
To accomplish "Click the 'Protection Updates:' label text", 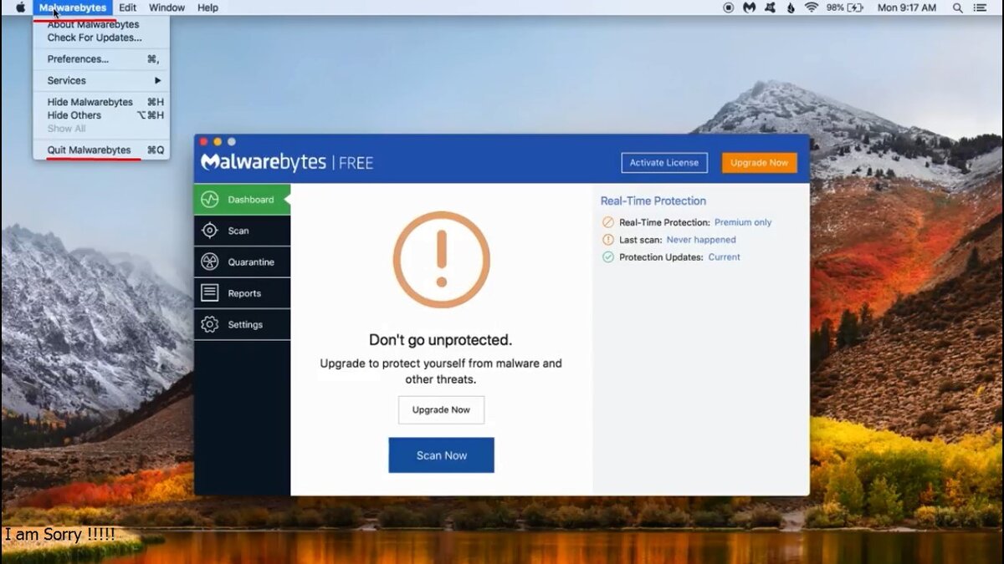I will point(661,257).
